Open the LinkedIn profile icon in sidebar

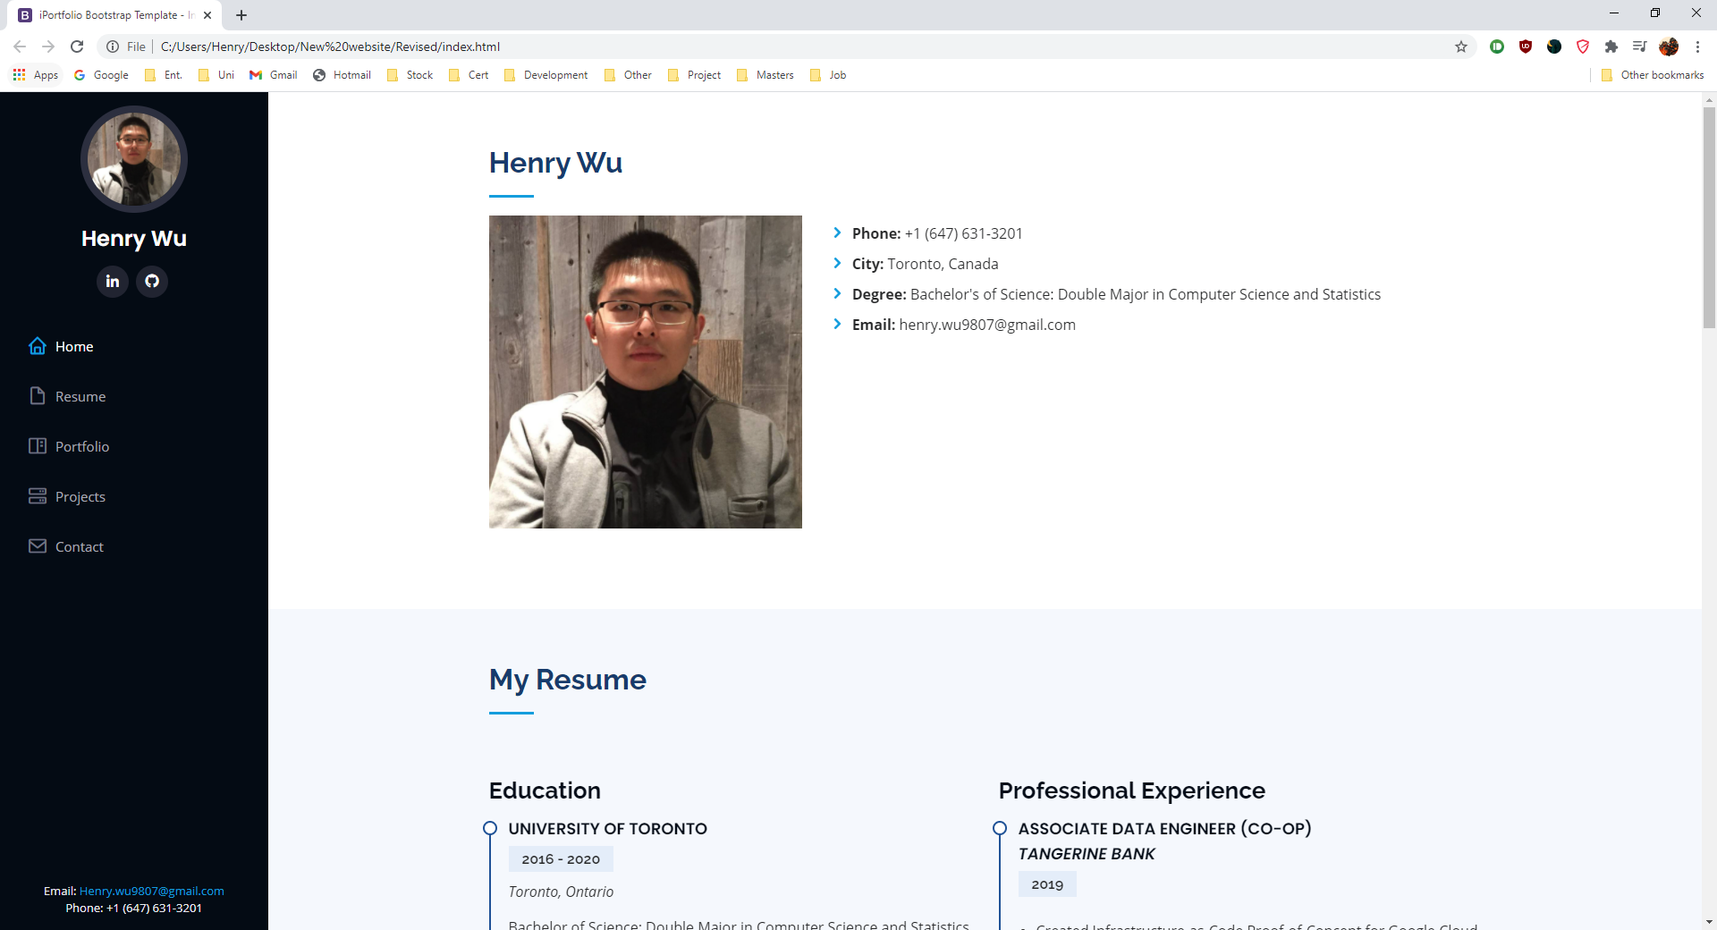[113, 282]
